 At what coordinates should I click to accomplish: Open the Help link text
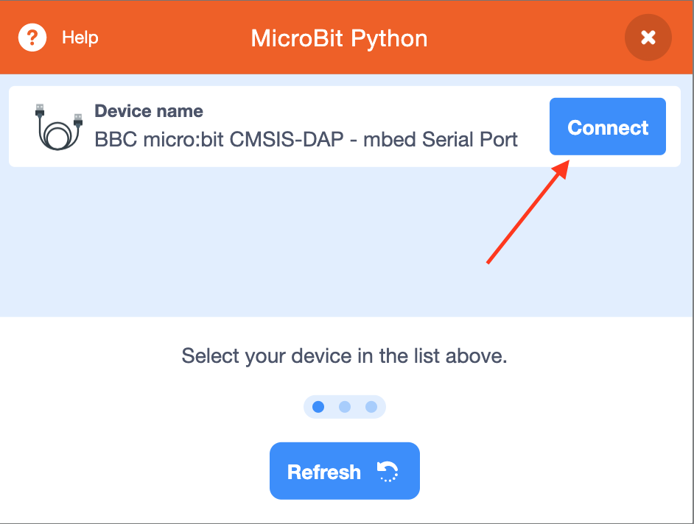[80, 38]
